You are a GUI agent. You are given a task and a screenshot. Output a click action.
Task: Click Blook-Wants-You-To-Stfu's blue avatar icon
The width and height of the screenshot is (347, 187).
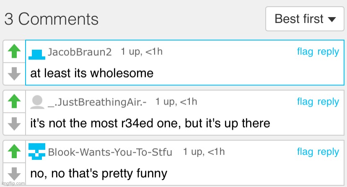pos(37,151)
